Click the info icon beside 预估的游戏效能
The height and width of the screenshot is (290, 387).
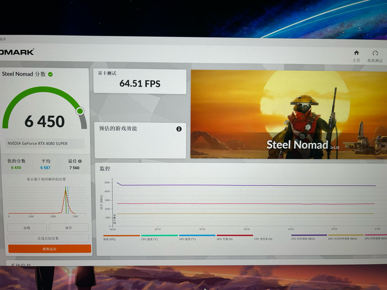tap(179, 129)
